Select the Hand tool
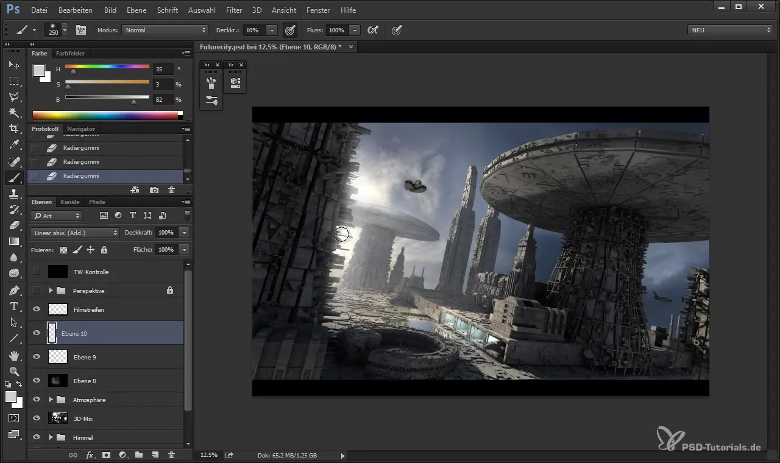 (x=14, y=355)
